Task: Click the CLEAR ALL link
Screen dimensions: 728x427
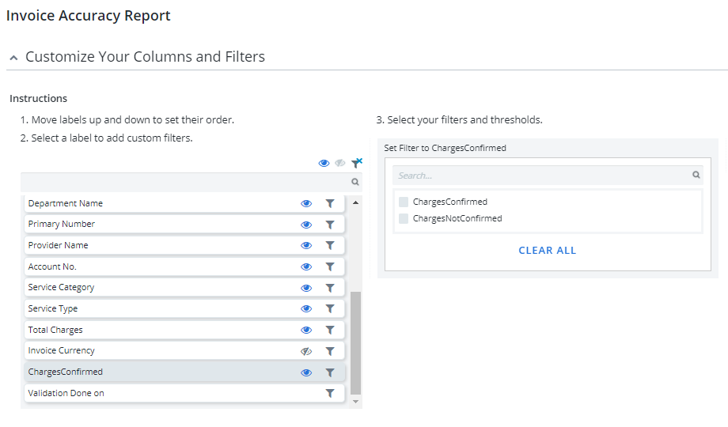Action: (x=548, y=251)
